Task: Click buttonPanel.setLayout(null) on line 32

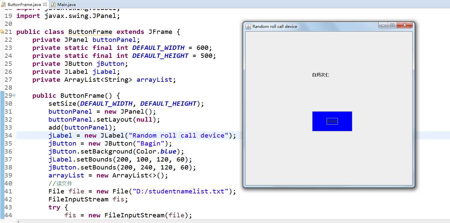Action: 104,120
